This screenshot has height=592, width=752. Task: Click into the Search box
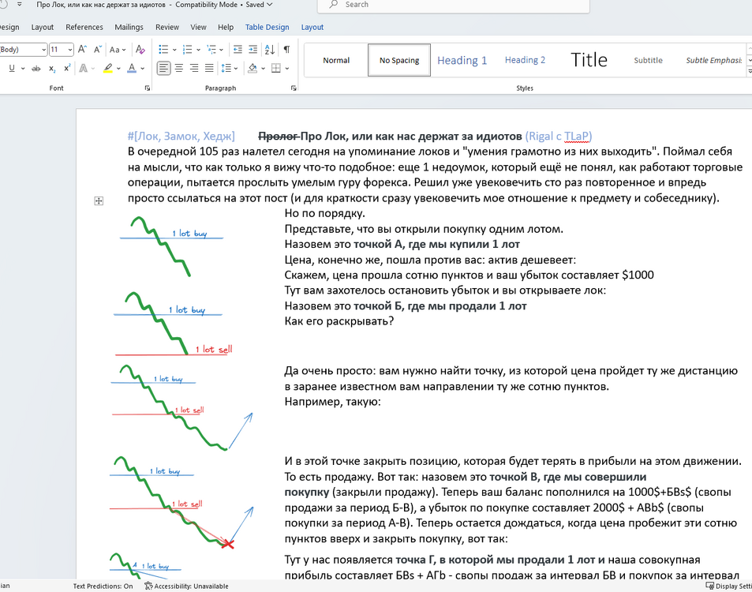454,5
